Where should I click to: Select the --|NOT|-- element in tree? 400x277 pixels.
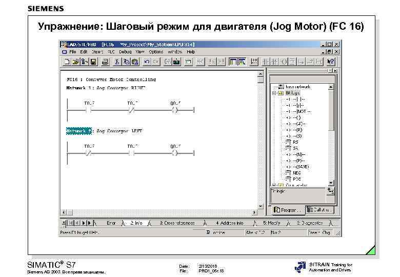click(x=298, y=111)
